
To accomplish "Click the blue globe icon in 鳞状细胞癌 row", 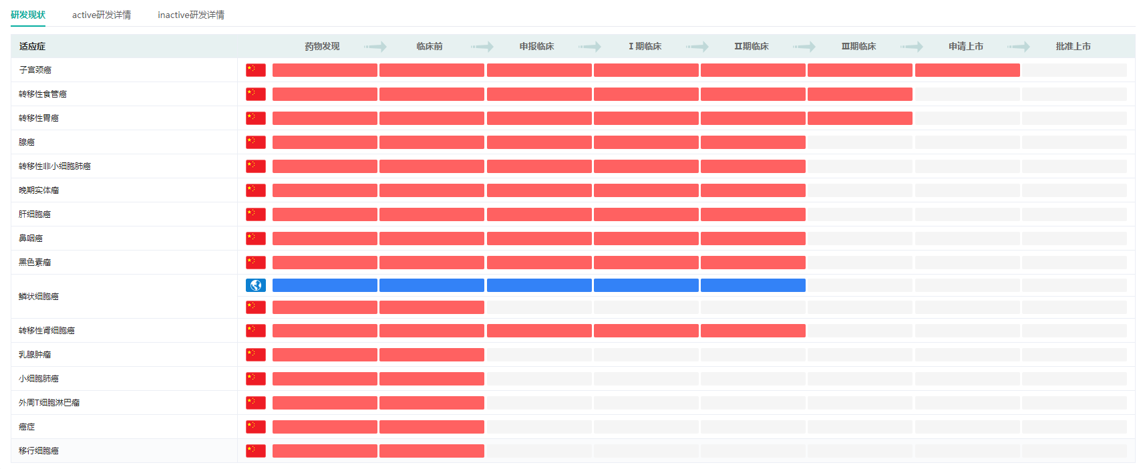I will coord(256,285).
